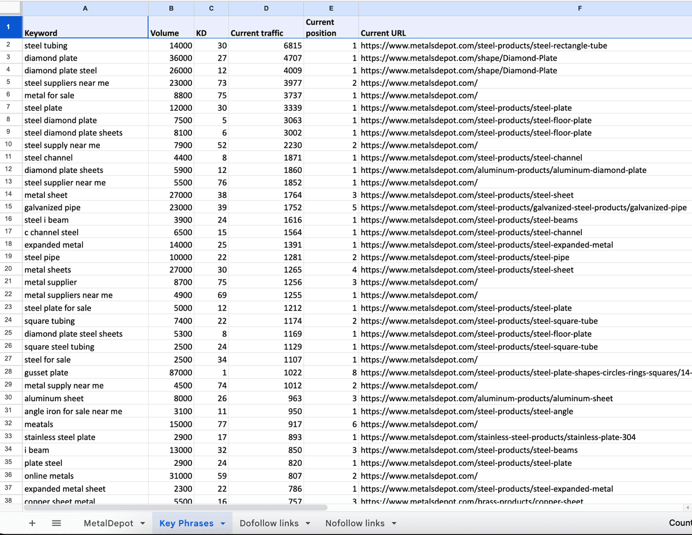Select the 'meatals' keyword cell
The width and height of the screenshot is (692, 535).
(x=85, y=424)
